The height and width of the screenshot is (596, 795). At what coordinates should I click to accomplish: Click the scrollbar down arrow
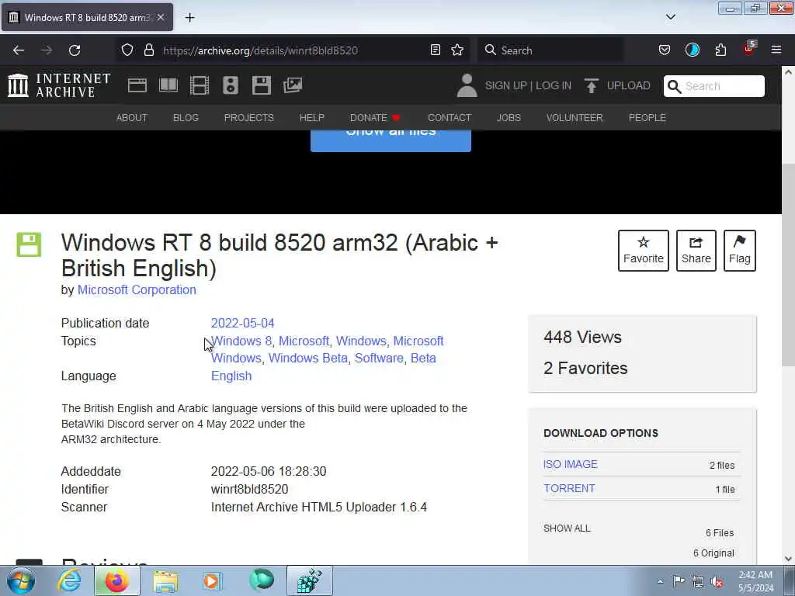[x=788, y=559]
